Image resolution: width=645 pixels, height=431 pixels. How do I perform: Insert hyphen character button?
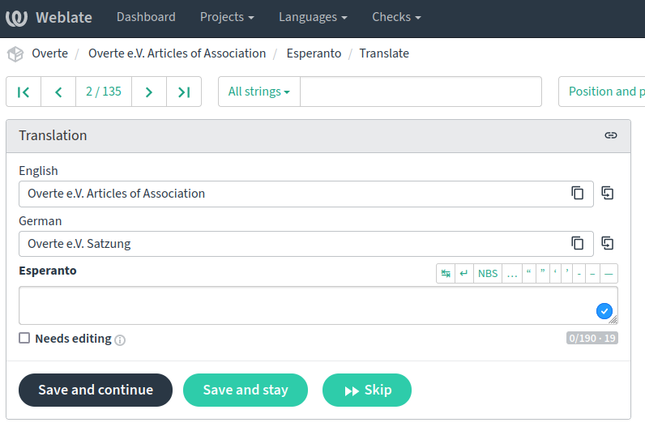click(x=579, y=274)
